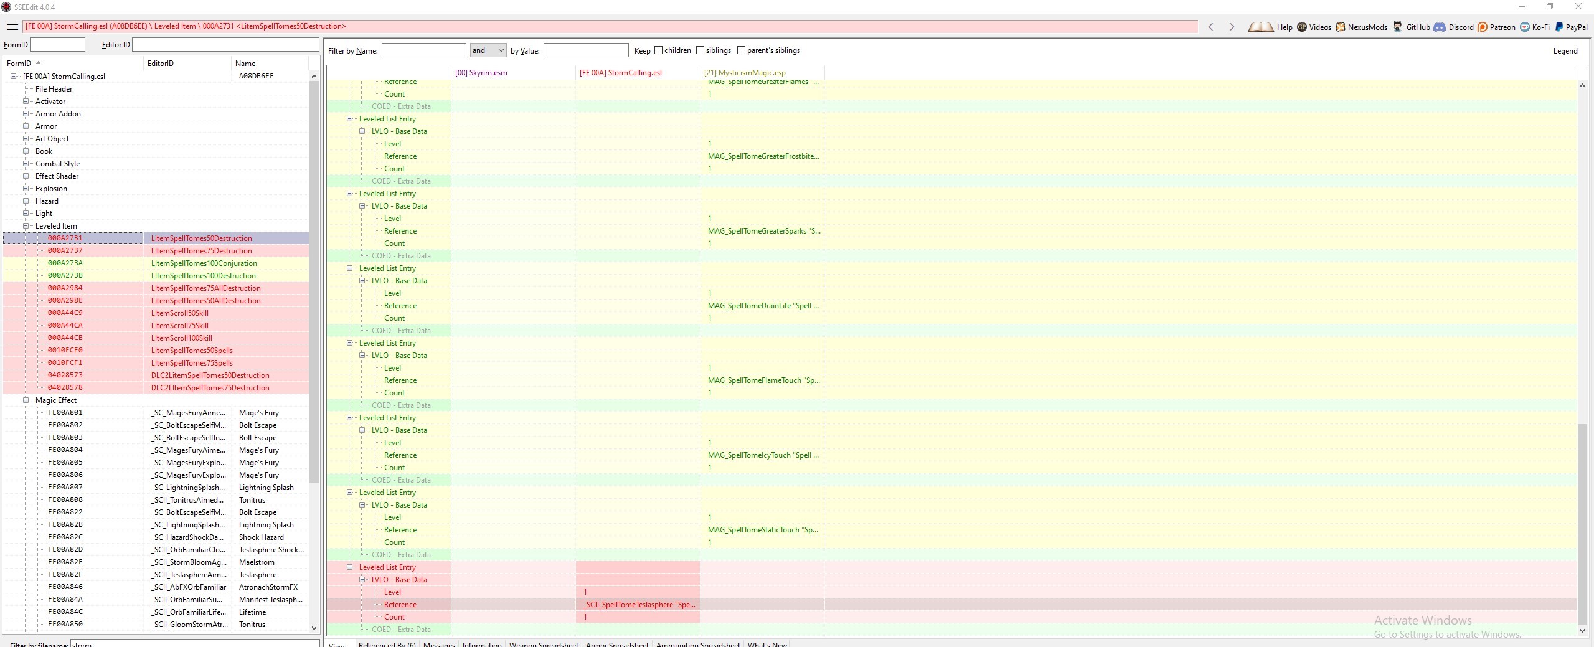Click the NexusMods logo icon
Screen dimensions: 1594x647
click(x=1341, y=27)
